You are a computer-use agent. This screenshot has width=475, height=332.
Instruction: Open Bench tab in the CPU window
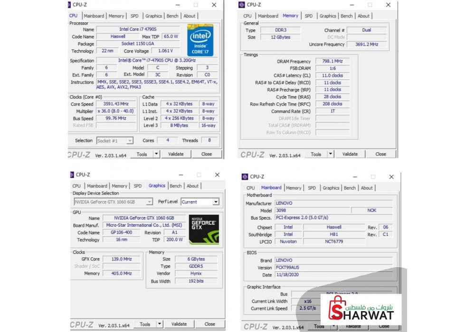pyautogui.click(x=172, y=16)
